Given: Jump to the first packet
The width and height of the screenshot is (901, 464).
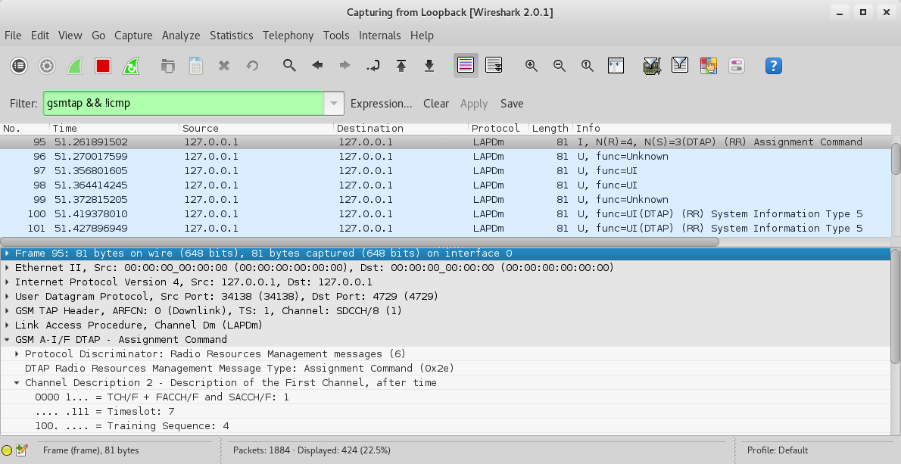Looking at the screenshot, I should click(401, 65).
